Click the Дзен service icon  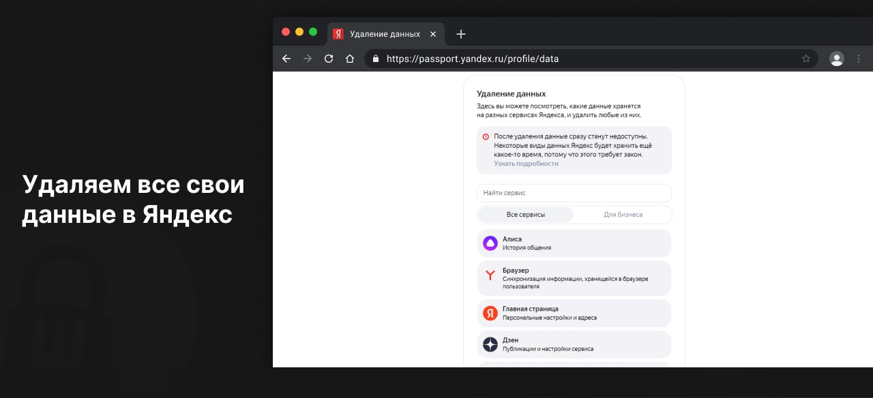click(490, 344)
